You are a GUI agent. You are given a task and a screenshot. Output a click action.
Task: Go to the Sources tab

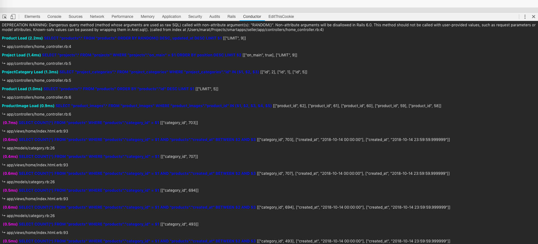point(75,17)
